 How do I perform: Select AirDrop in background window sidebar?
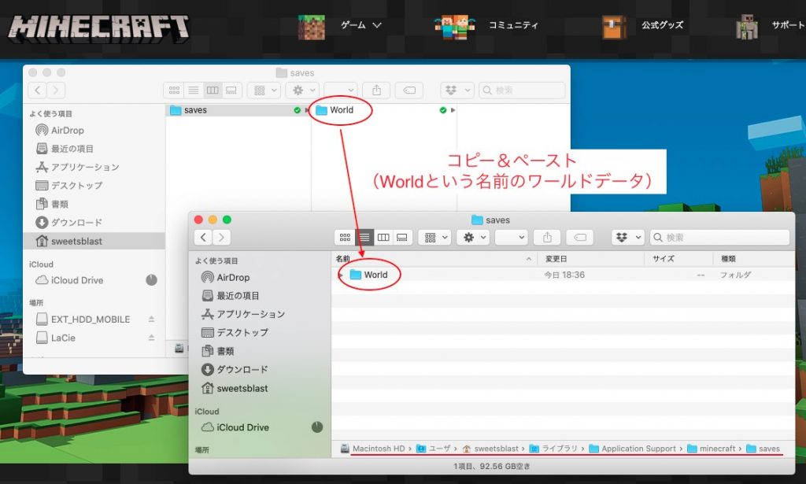click(x=60, y=131)
